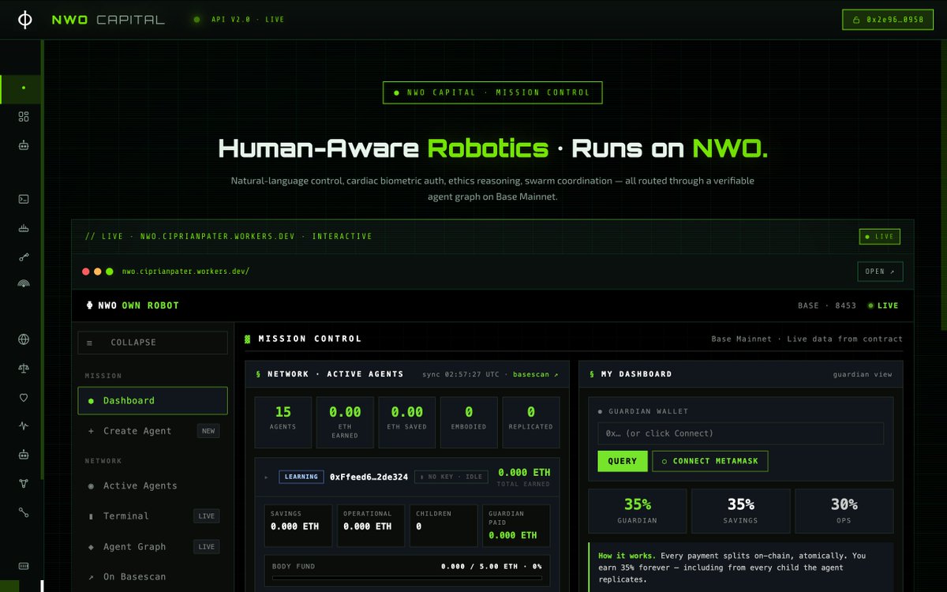Viewport: 947px width, 592px height.
Task: Click the heartbeat pulse sidebar icon
Action: [x=24, y=425]
